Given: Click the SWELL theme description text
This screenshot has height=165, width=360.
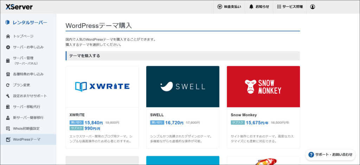Looking at the screenshot, I should click(x=181, y=139).
